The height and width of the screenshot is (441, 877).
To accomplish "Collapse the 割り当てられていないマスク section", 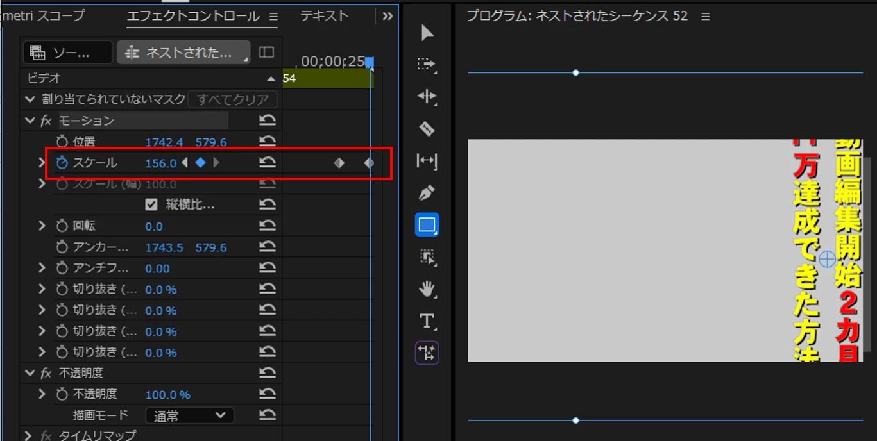I will point(30,99).
